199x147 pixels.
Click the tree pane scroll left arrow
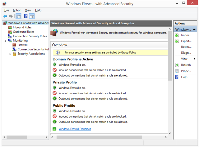coord(4,137)
